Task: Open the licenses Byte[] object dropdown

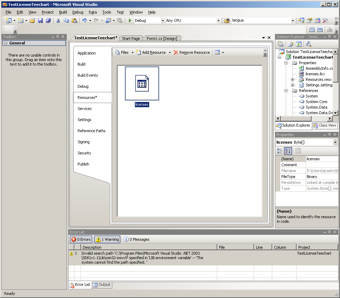Action: [335, 142]
